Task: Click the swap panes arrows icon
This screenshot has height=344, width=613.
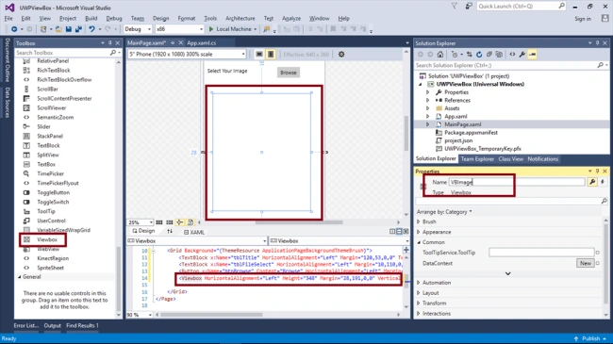Action: click(x=170, y=232)
